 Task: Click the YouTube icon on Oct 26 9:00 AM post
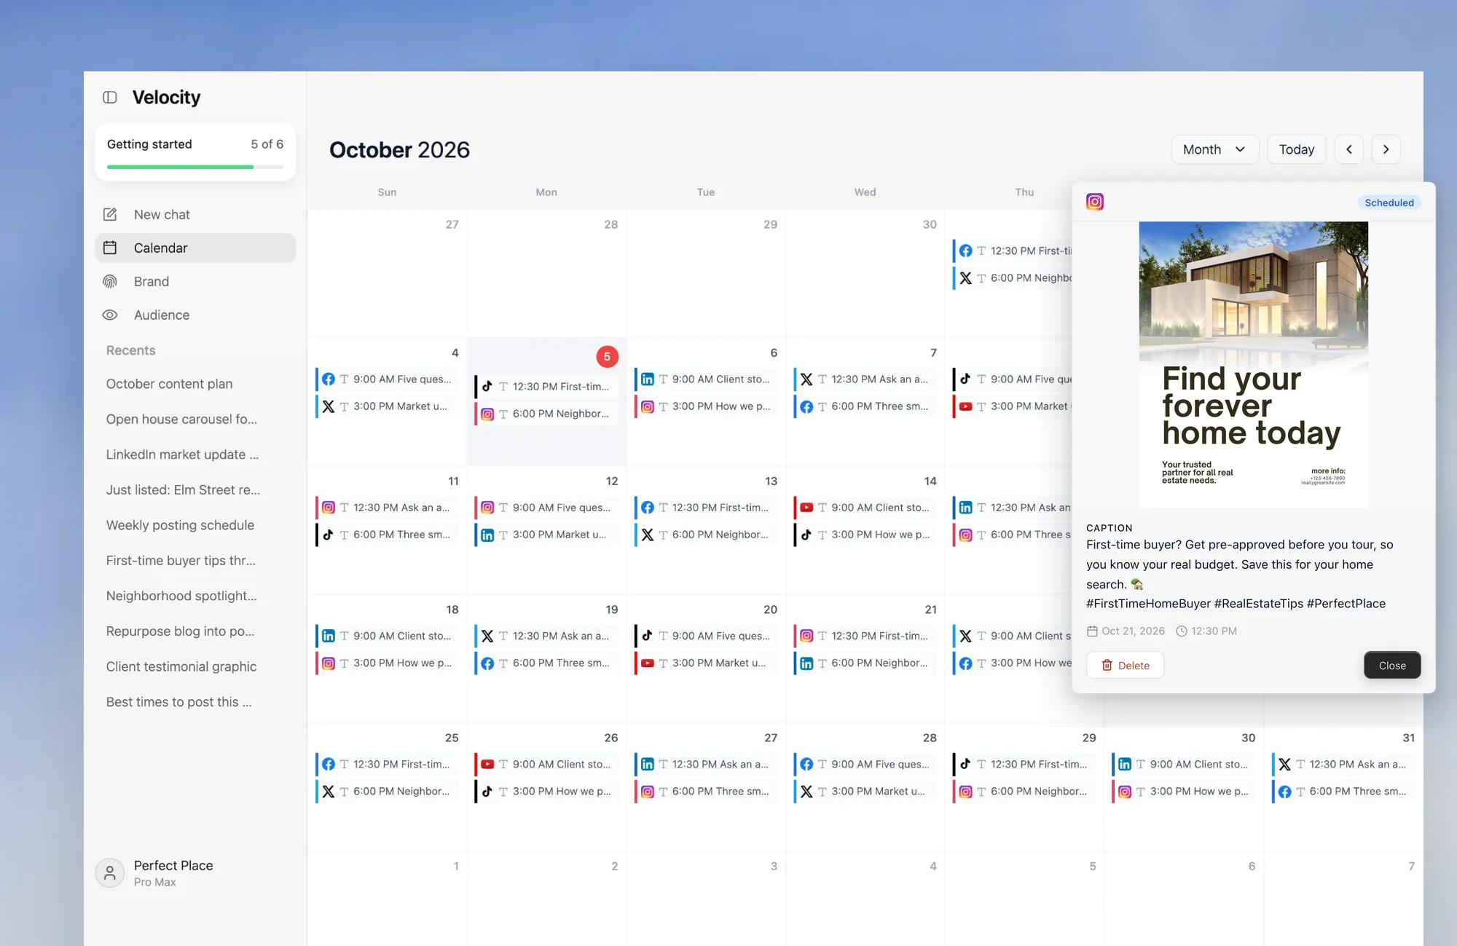(x=487, y=764)
